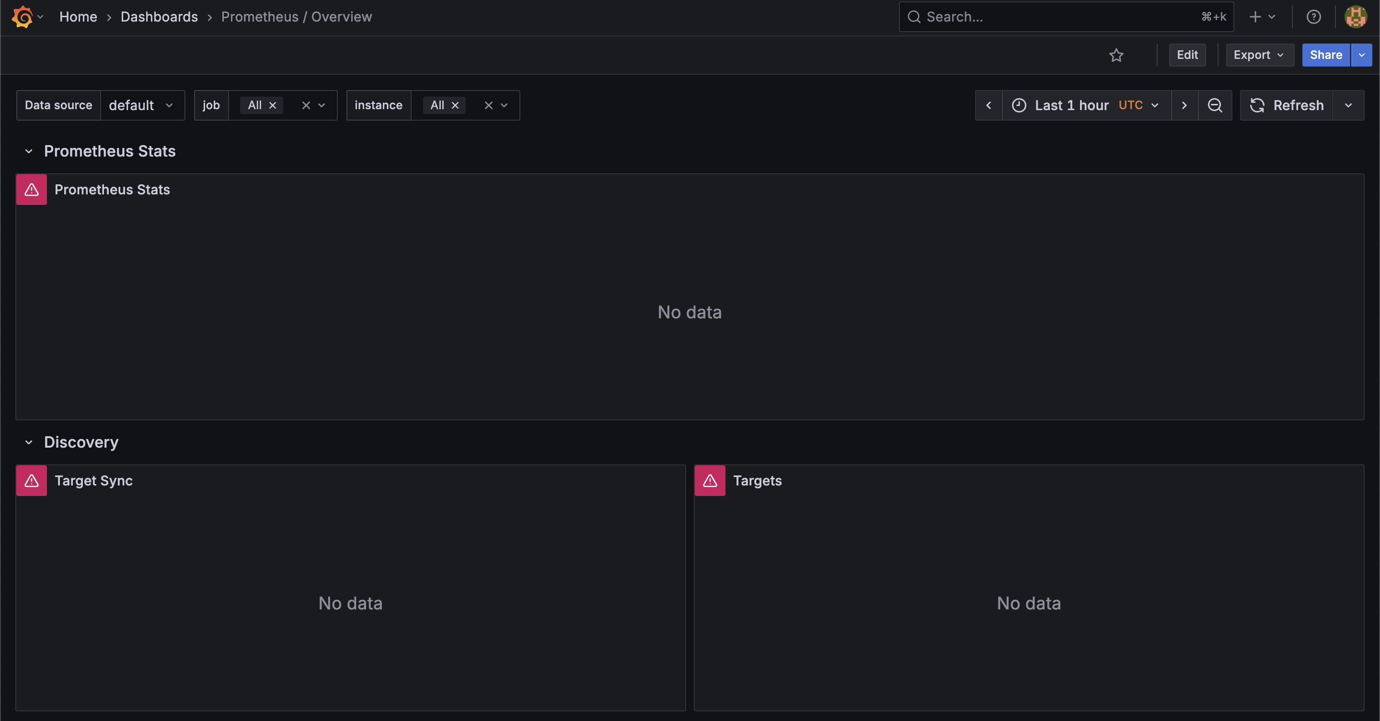Click the Target Sync panel warning icon
The width and height of the screenshot is (1380, 721).
click(32, 481)
